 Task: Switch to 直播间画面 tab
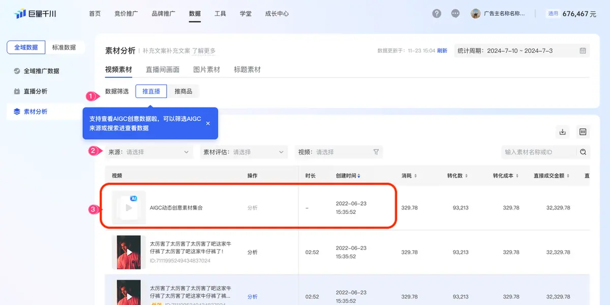click(163, 70)
